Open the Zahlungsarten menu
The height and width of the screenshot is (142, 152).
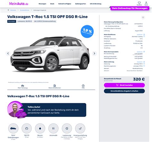point(80,4)
